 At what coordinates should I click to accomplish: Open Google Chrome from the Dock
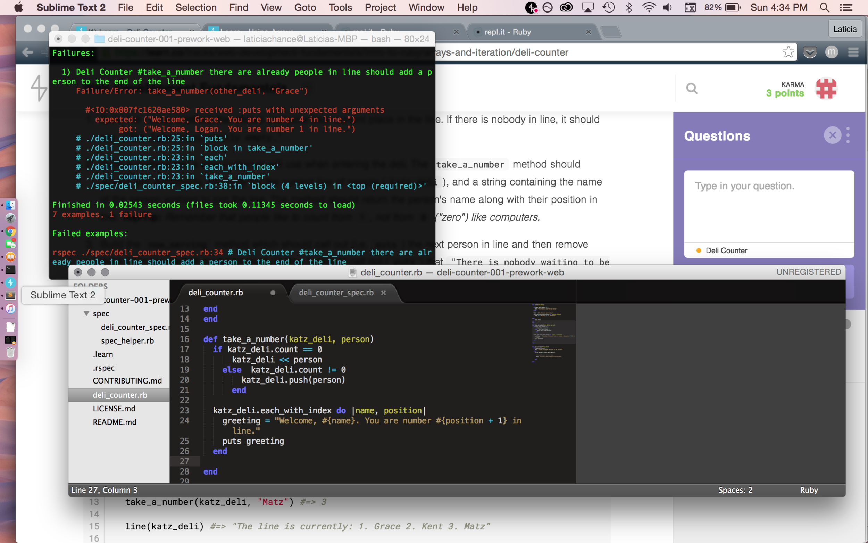[10, 231]
